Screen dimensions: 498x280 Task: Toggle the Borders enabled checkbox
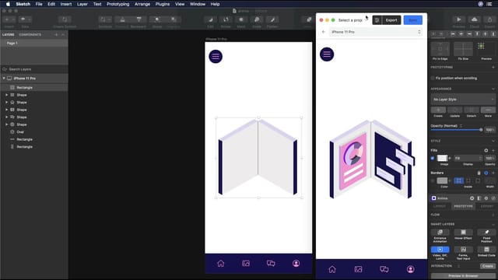433,181
